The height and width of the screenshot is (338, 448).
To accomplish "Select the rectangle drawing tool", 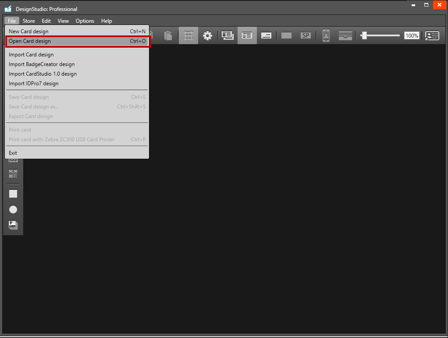I will click(13, 193).
